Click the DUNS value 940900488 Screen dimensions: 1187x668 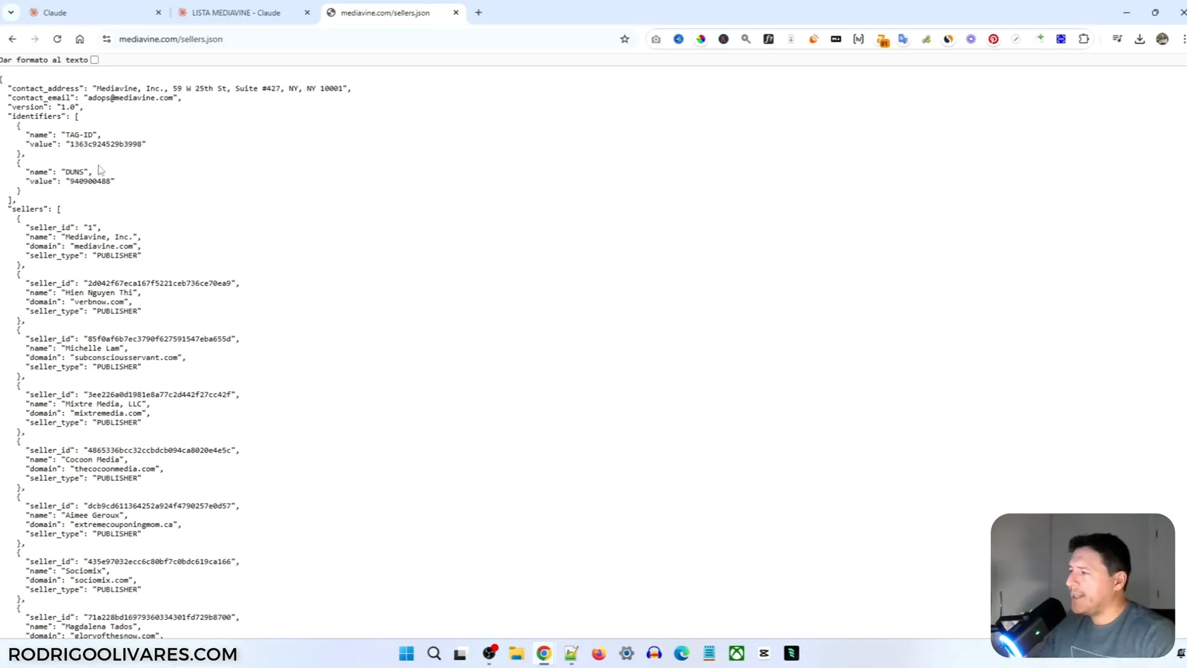click(x=90, y=181)
